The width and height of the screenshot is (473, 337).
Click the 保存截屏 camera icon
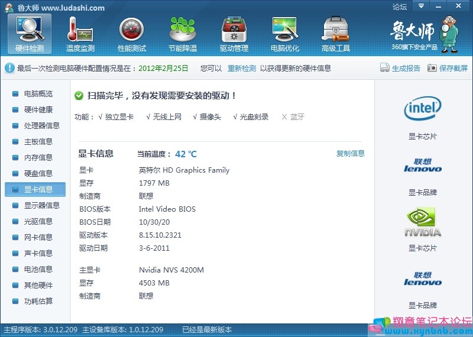tap(432, 68)
